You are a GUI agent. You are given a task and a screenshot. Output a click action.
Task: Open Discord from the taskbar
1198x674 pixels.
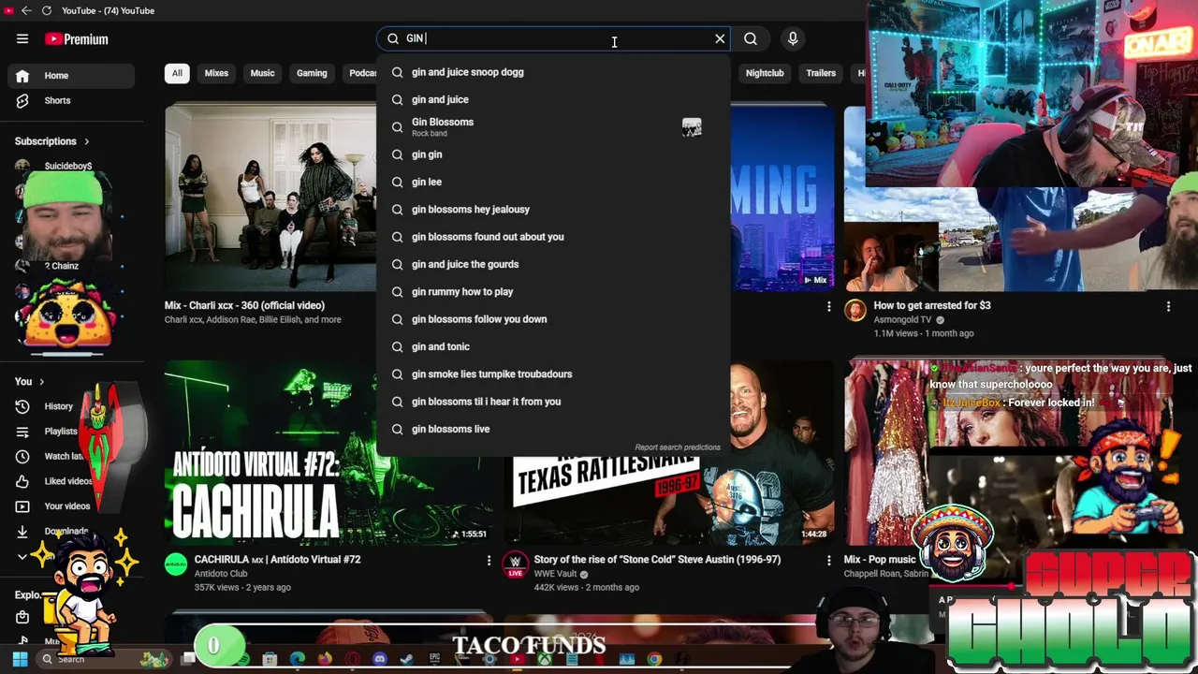point(379,659)
